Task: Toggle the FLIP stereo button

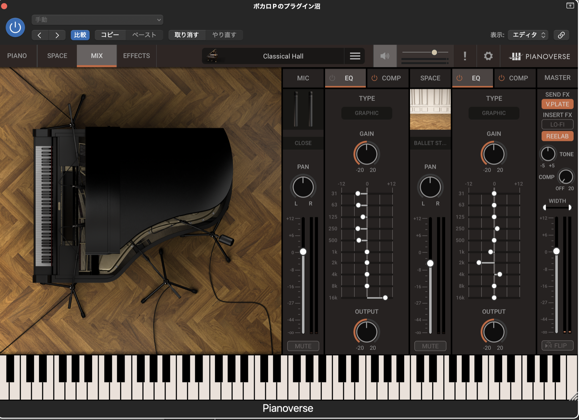Action: pos(557,345)
